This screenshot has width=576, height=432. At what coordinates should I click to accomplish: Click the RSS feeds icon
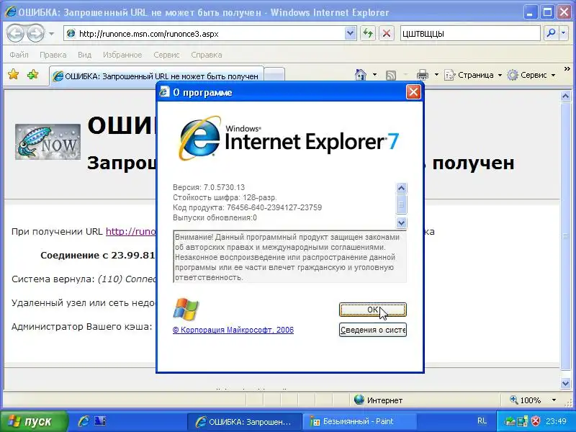pos(391,76)
